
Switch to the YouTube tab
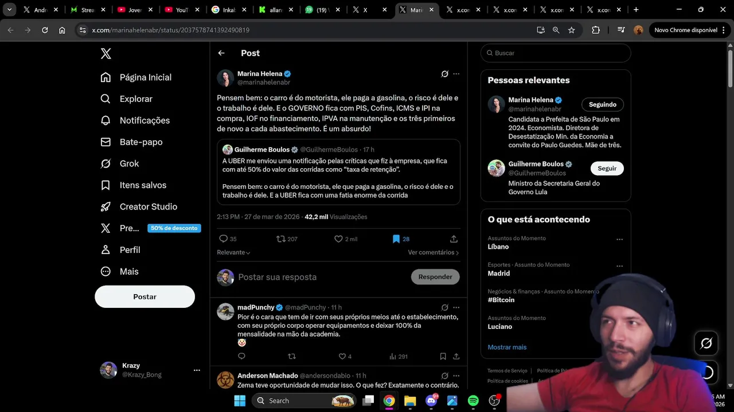click(x=181, y=10)
